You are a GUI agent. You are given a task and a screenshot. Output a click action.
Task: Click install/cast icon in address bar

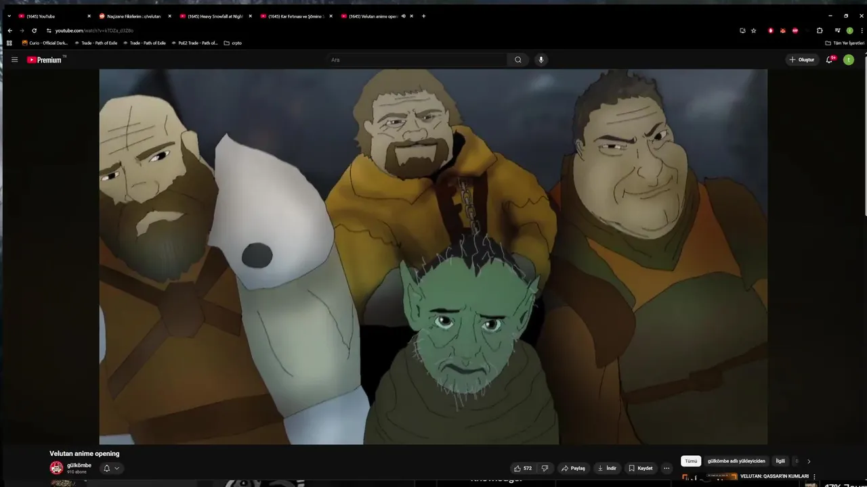tap(742, 30)
